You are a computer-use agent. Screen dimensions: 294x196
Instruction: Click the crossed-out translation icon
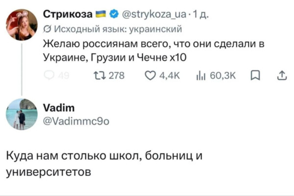tap(47, 29)
